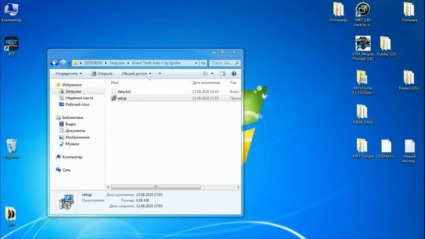Viewport: 425px width, 239px height.
Task: Select the Firmware2 folder on desktop
Action: [x=339, y=12]
